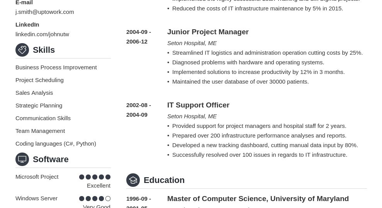Click the Software monitor icon
382x208 pixels.
(x=22, y=159)
